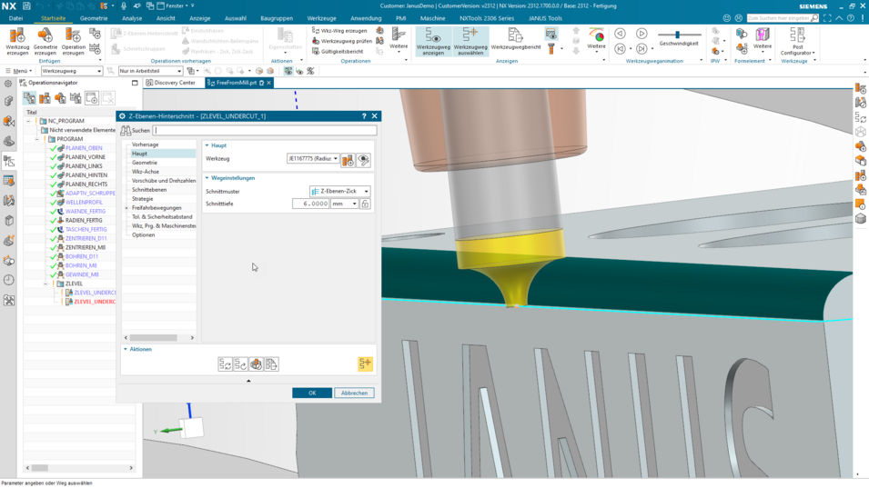This screenshot has height=488, width=869.
Task: Open the Analyse ribbon tab
Action: (x=132, y=18)
